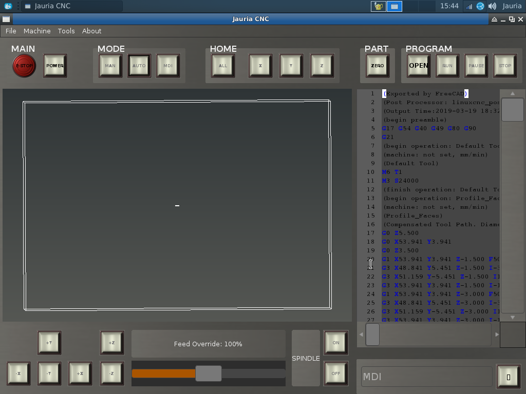The width and height of the screenshot is (526, 394).
Task: Click the teapot icon in the panel
Action: (379, 6)
